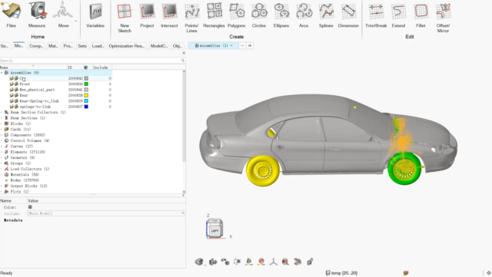Click the magnifier zoom icon in view toolbar

(x=285, y=262)
